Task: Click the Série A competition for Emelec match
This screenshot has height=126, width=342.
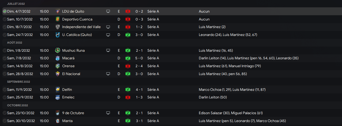Action: 153,97
